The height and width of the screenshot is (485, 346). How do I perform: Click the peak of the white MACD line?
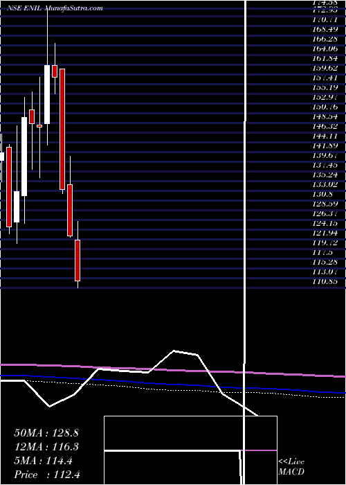[x=174, y=351]
